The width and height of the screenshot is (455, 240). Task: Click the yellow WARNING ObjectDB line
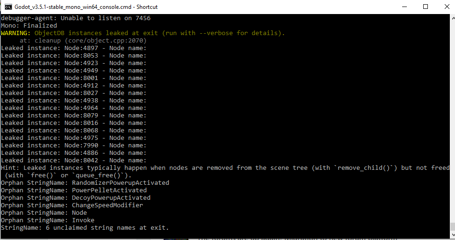pyautogui.click(x=143, y=33)
